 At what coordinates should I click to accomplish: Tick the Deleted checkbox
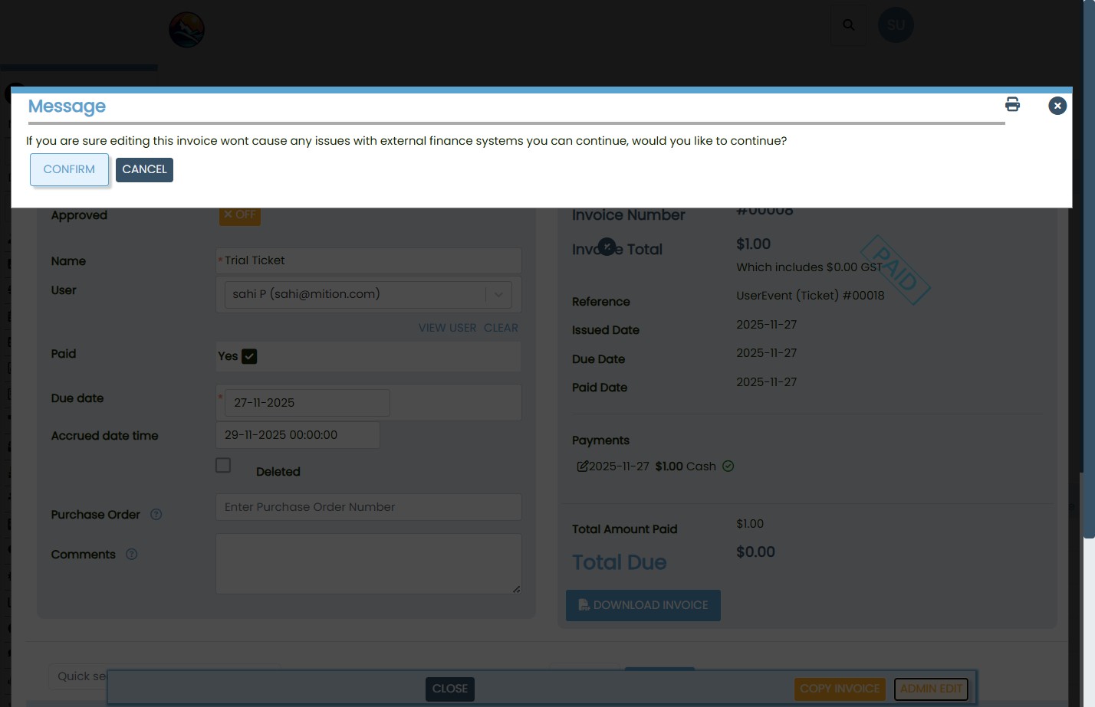(223, 466)
